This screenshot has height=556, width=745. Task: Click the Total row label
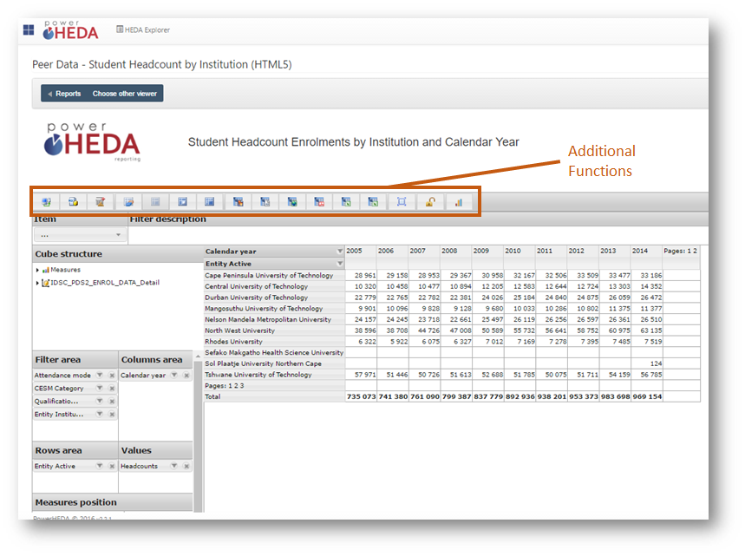[212, 396]
